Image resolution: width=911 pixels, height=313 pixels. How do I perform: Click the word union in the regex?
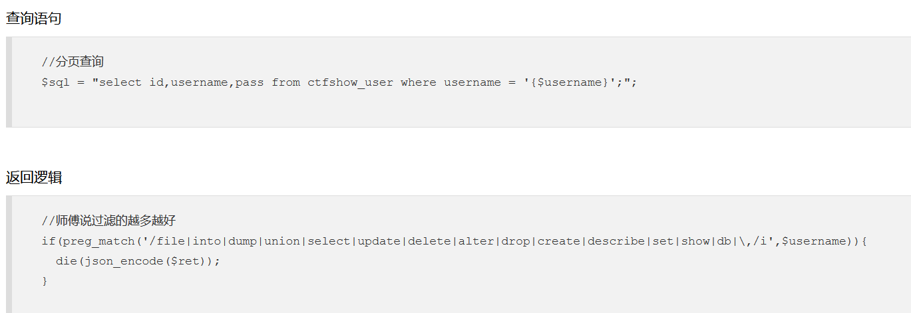[282, 241]
